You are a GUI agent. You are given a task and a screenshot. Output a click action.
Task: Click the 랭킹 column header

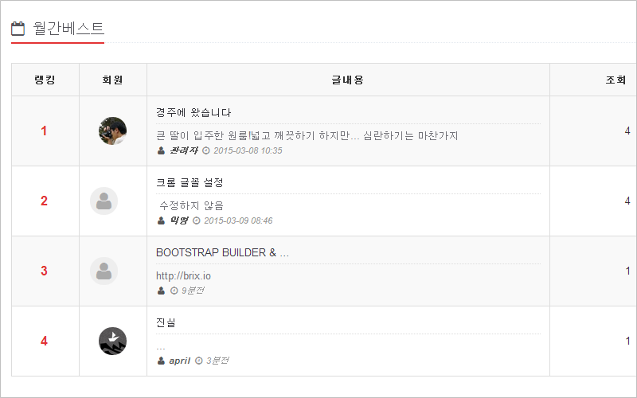(45, 80)
